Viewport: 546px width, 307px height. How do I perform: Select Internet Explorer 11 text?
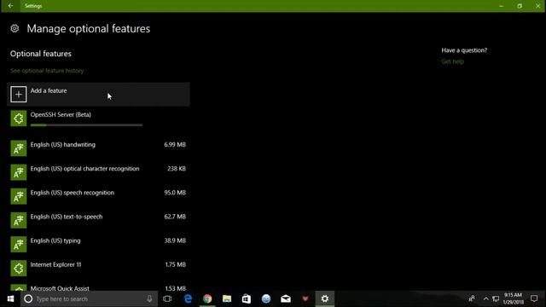point(55,264)
